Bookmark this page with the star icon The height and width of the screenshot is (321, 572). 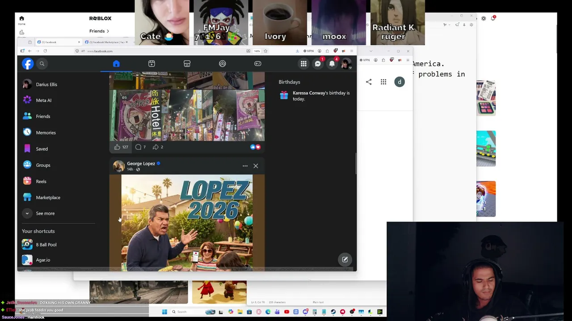265,51
